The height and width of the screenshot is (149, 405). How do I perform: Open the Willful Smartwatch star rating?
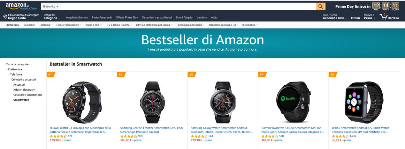[338, 136]
